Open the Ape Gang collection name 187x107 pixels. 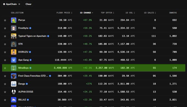23,60
